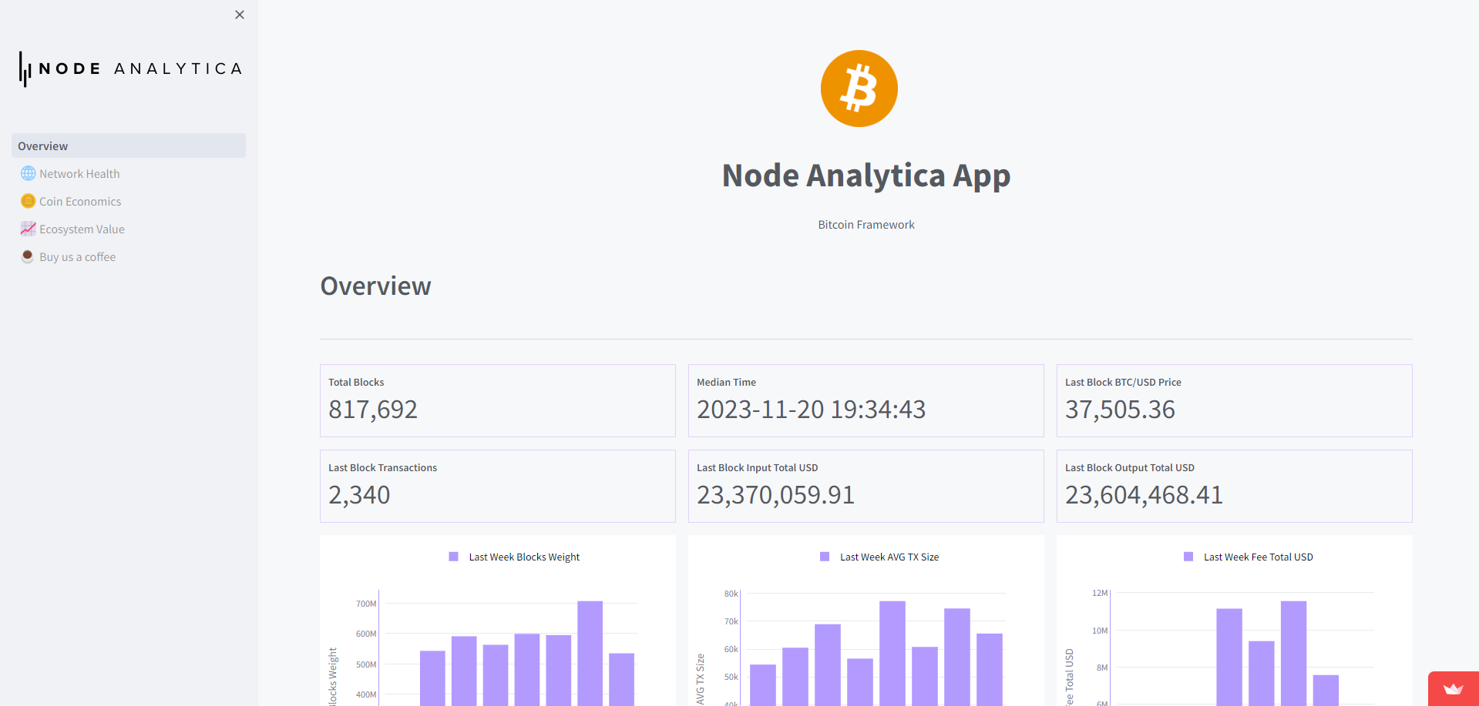Click the Total Blocks label
This screenshot has height=706, width=1479.
[356, 383]
